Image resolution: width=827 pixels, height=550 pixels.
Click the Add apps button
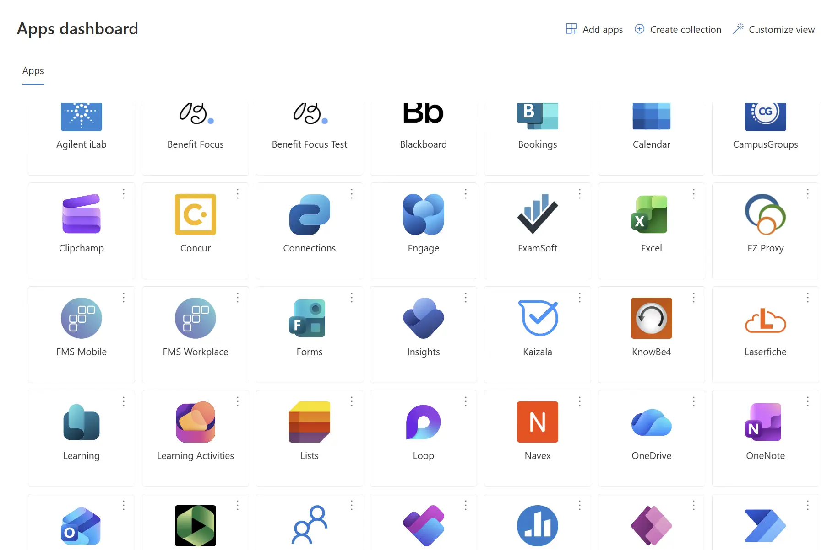tap(594, 29)
